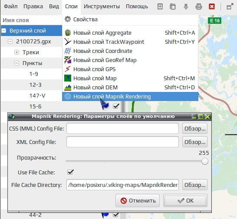Browse for the XML Config File
Screen dimensions: 237x219
pyautogui.click(x=194, y=142)
